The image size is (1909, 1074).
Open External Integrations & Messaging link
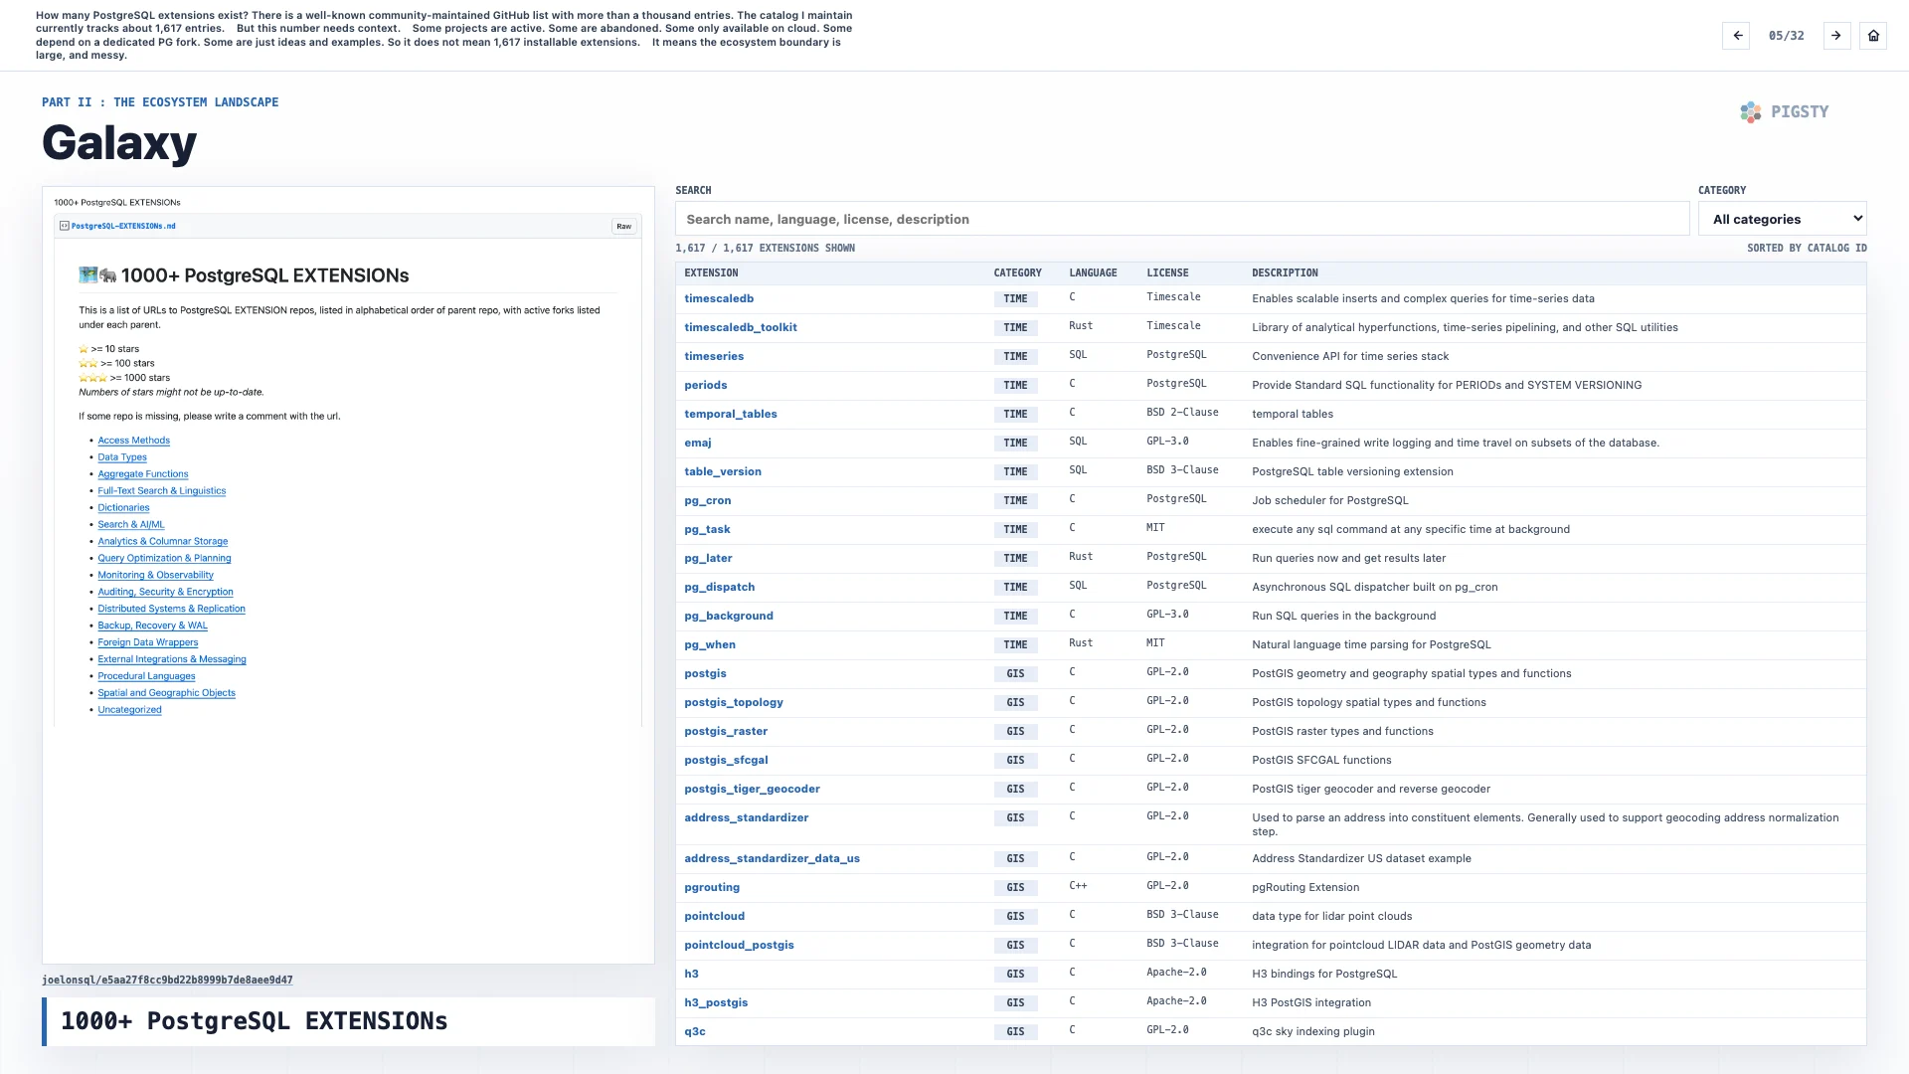point(172,660)
